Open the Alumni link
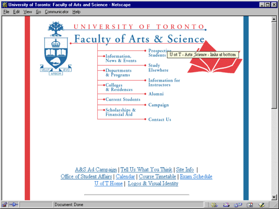 click(156, 94)
